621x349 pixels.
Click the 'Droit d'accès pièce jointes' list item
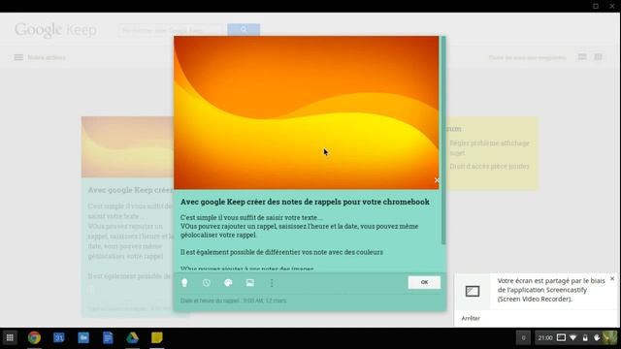click(x=489, y=166)
